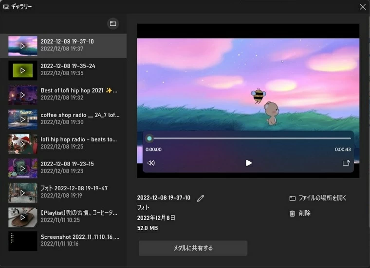Select フォト 2022-12-08 19-19-47 item
Screen dimensions: 370x268
63,193
